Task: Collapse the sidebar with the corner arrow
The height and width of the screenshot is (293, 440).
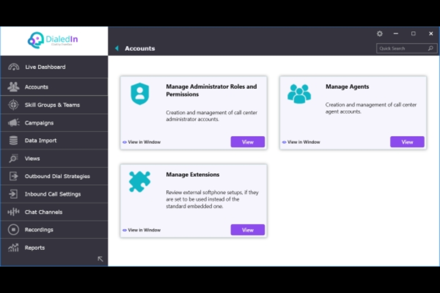Action: click(100, 259)
